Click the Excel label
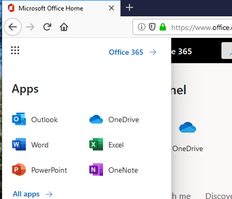 [116, 145]
